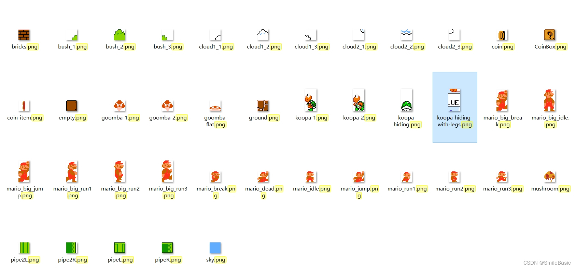Select the "goomba-flat.png" filename label
The height and width of the screenshot is (268, 576).
(x=216, y=121)
